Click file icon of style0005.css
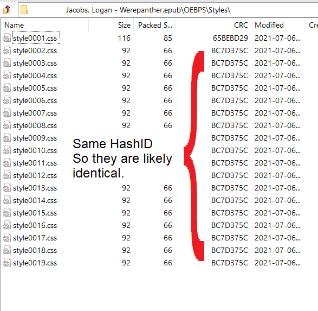 point(7,88)
